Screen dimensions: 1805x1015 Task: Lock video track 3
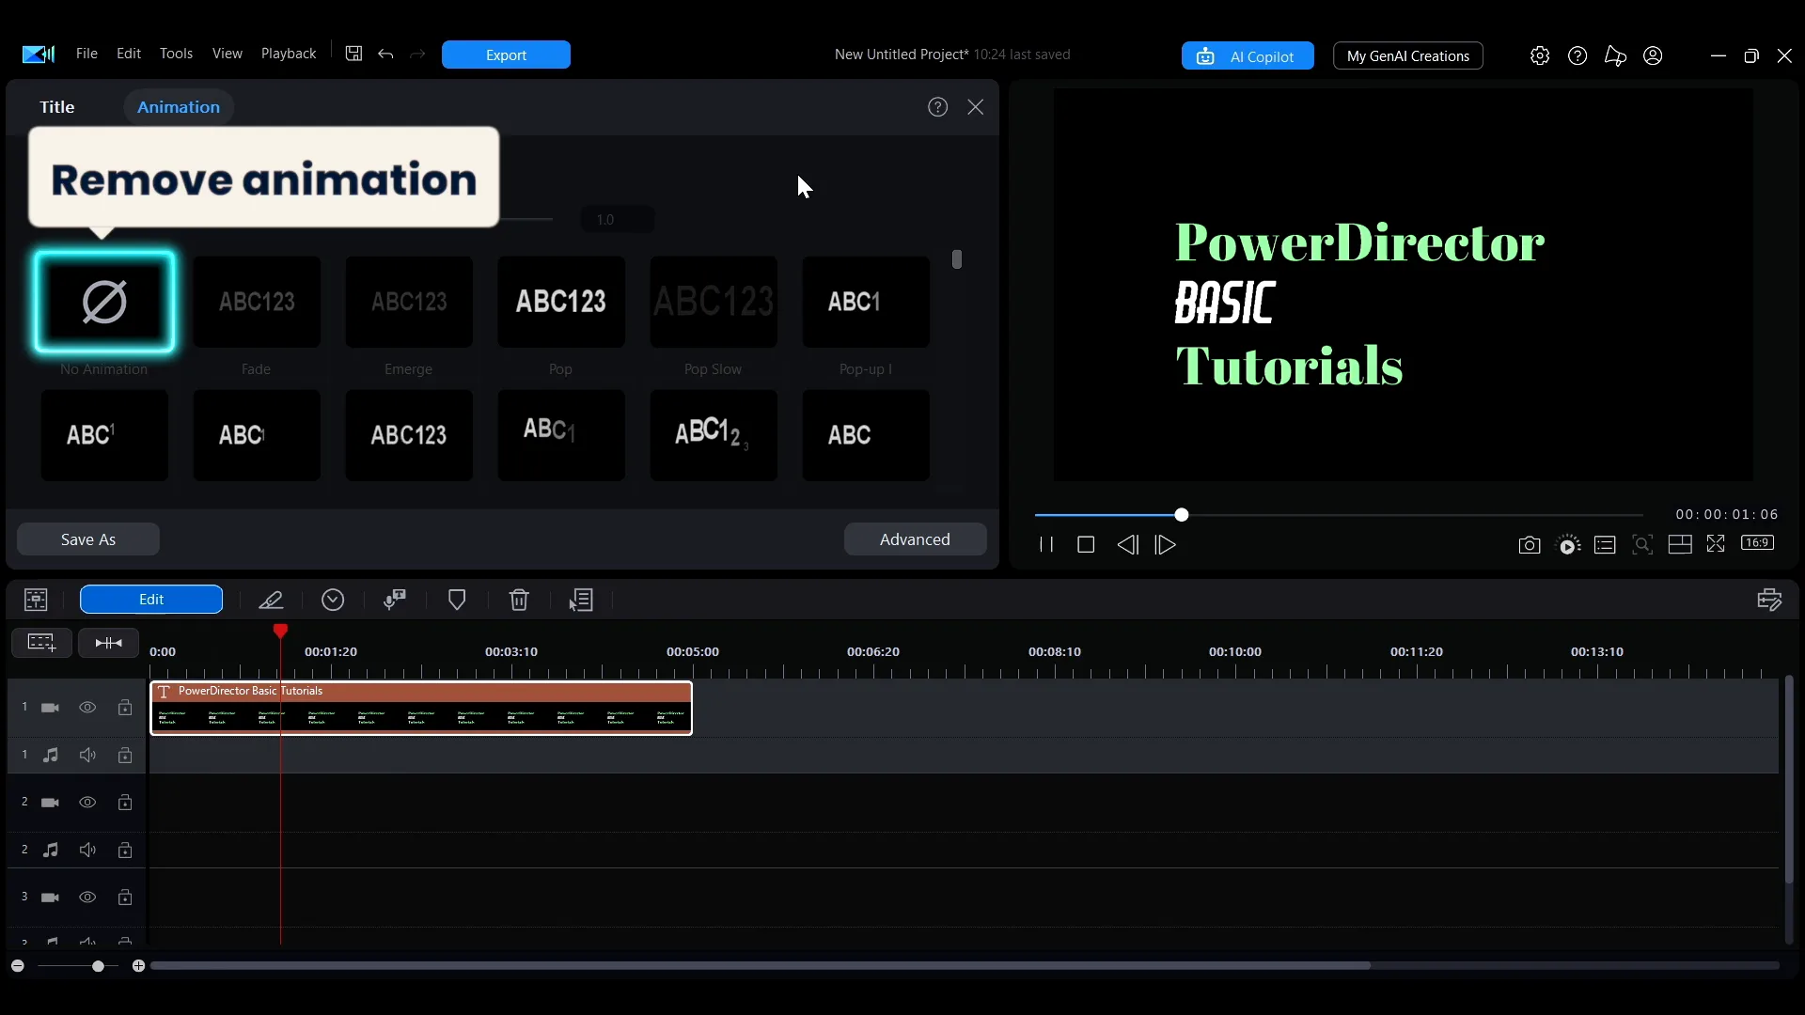click(x=125, y=898)
